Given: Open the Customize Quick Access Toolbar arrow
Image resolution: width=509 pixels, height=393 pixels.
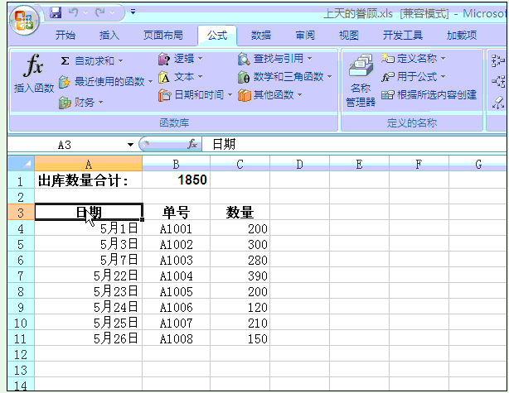Looking at the screenshot, I should pos(133,12).
